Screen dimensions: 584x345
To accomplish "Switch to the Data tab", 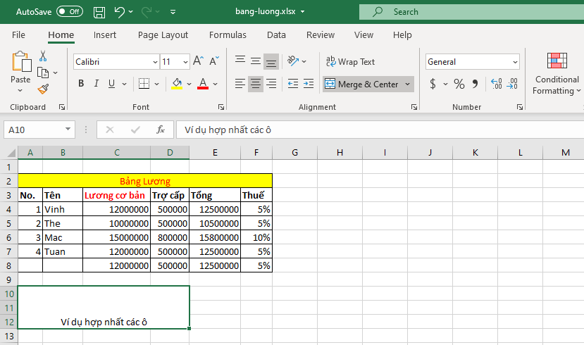I will 276,35.
